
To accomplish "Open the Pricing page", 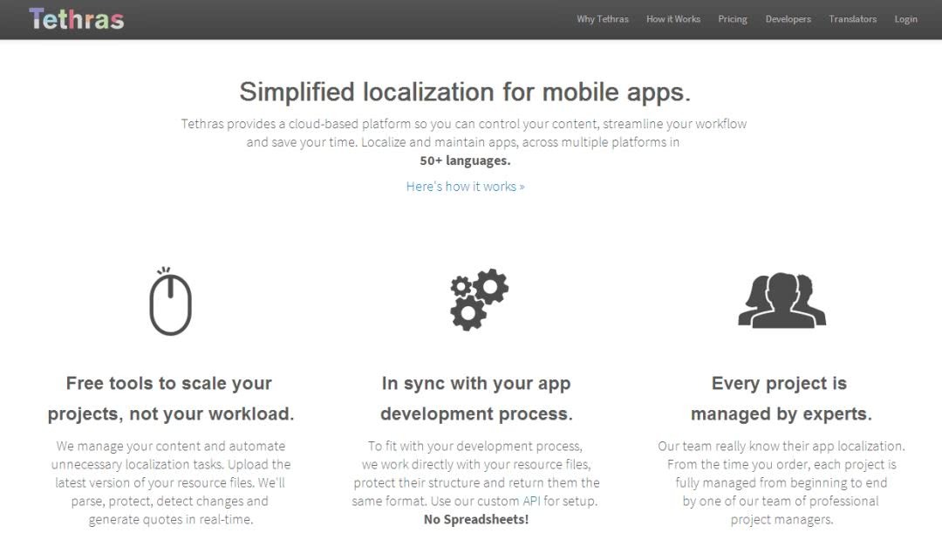I will pos(733,19).
